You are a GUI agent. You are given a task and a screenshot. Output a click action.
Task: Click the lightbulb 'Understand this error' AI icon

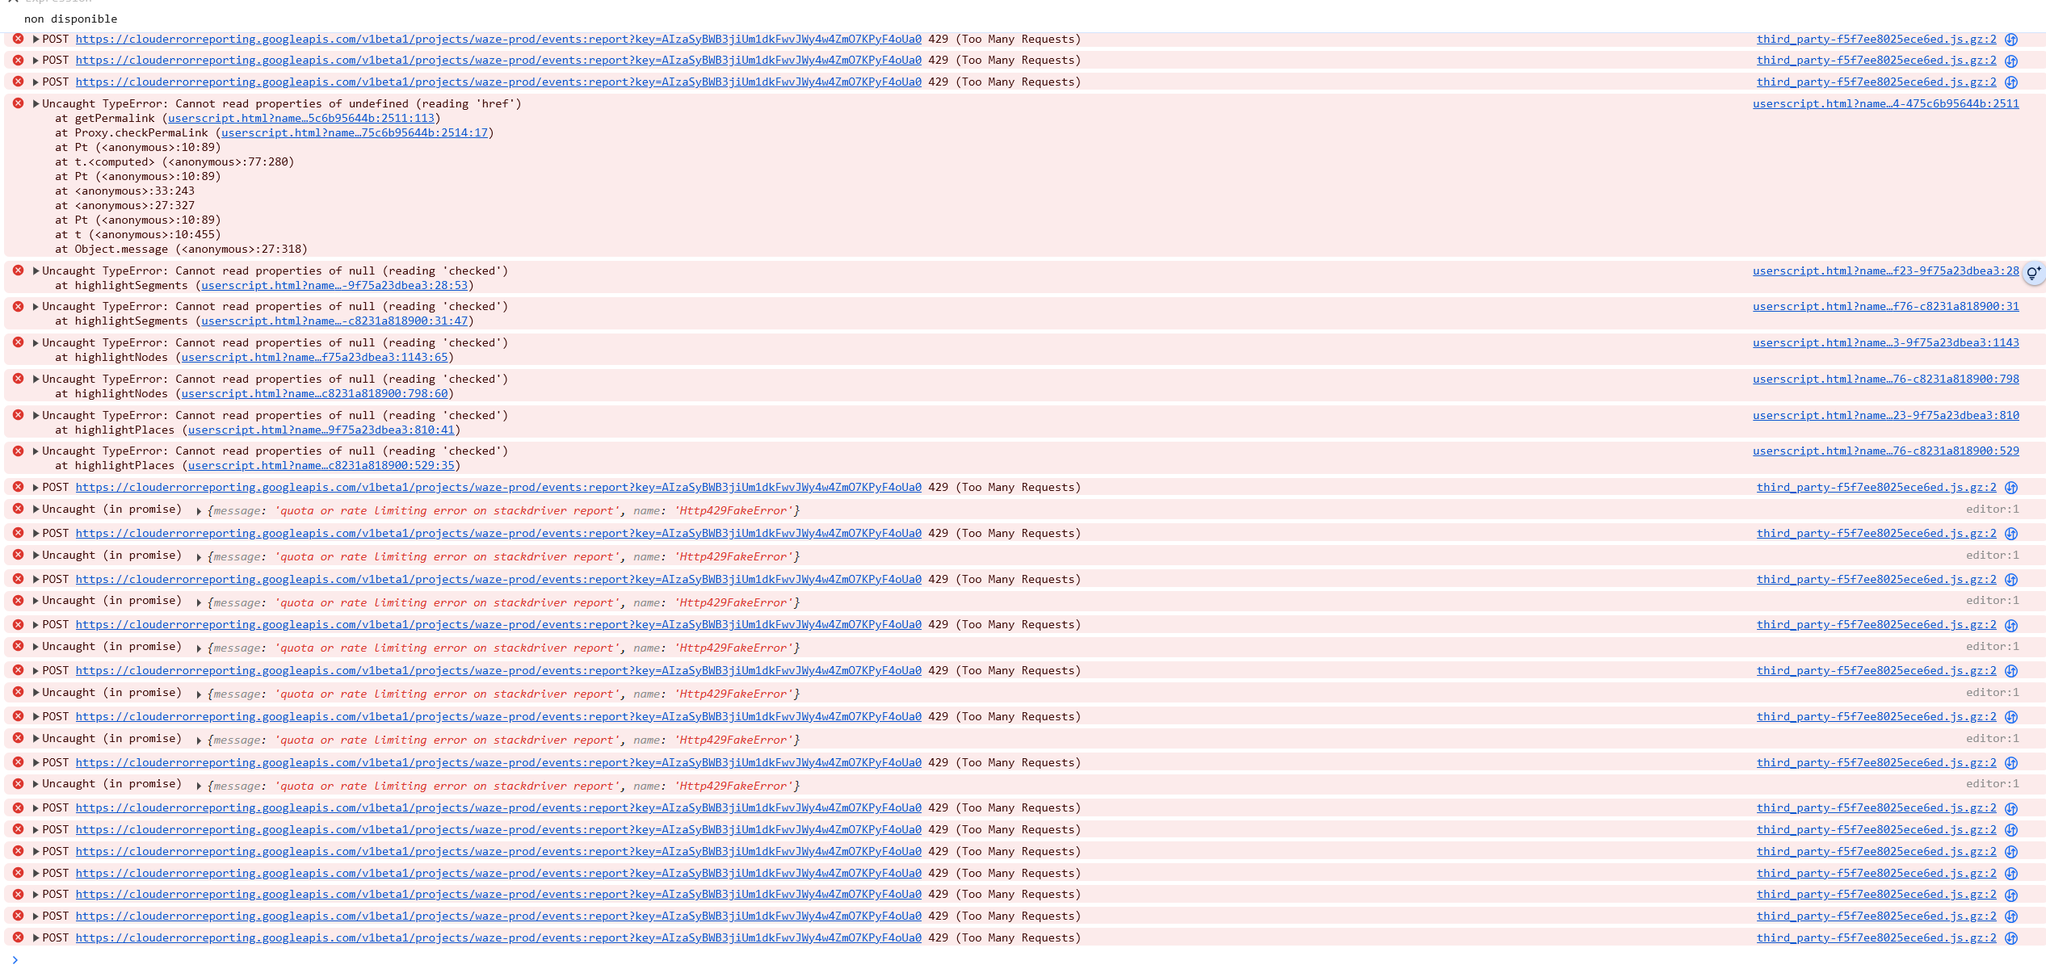pyautogui.click(x=2033, y=273)
